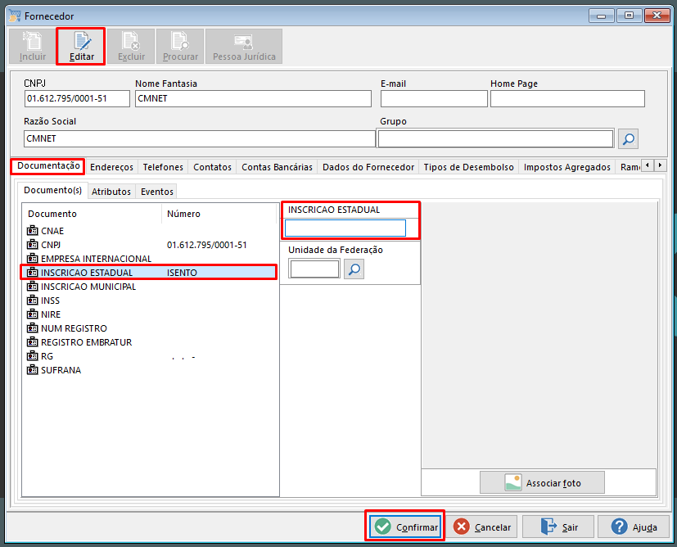Click the Editar toolbar button
Screen dimensions: 677x547
click(x=81, y=47)
